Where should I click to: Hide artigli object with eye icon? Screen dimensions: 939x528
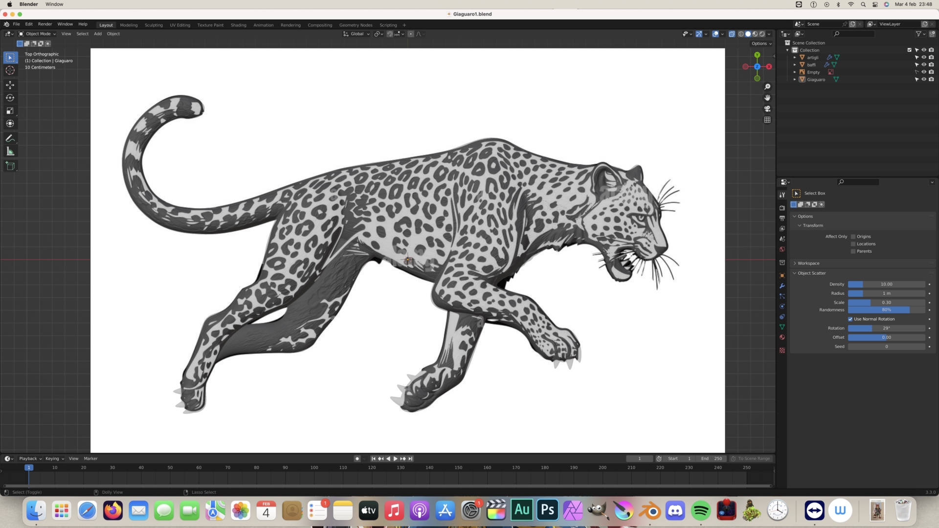[924, 58]
